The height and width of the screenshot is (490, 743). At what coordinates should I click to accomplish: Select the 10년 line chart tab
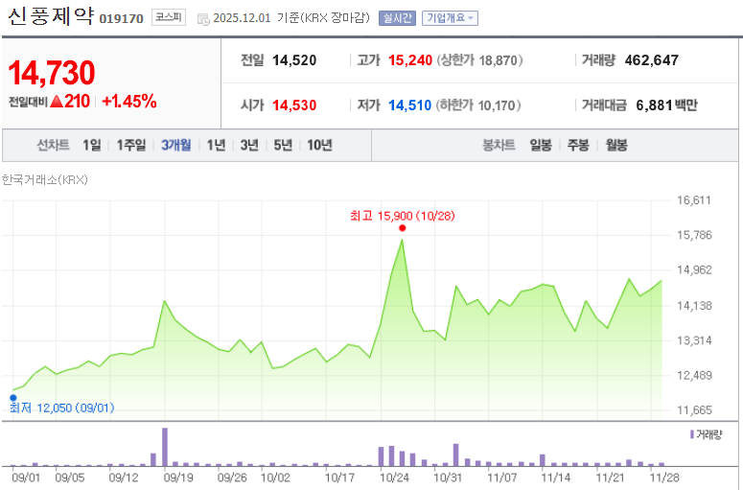click(319, 145)
